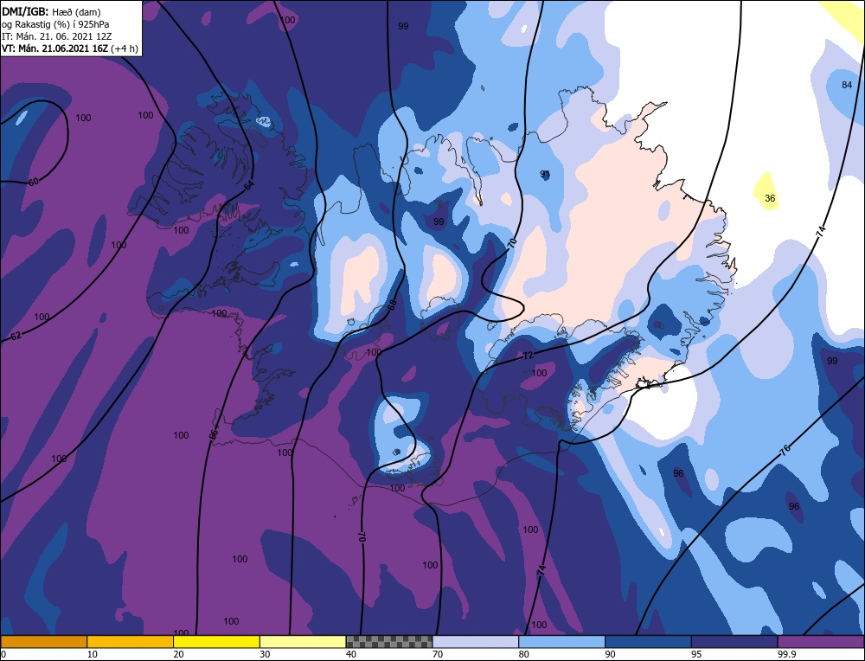Click the "72" height contour label

[x=528, y=356]
